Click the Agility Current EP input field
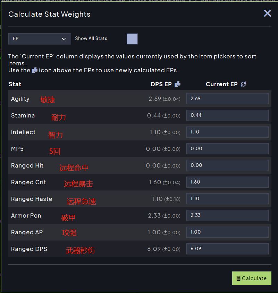Screen dimensions: 278x293 click(227, 99)
